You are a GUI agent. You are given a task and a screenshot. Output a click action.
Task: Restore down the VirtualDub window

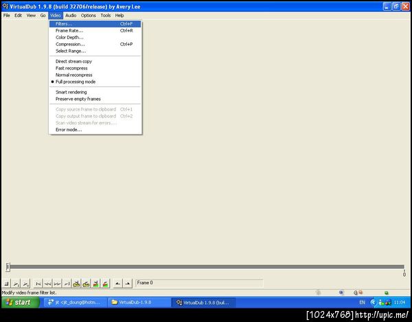(396, 6)
